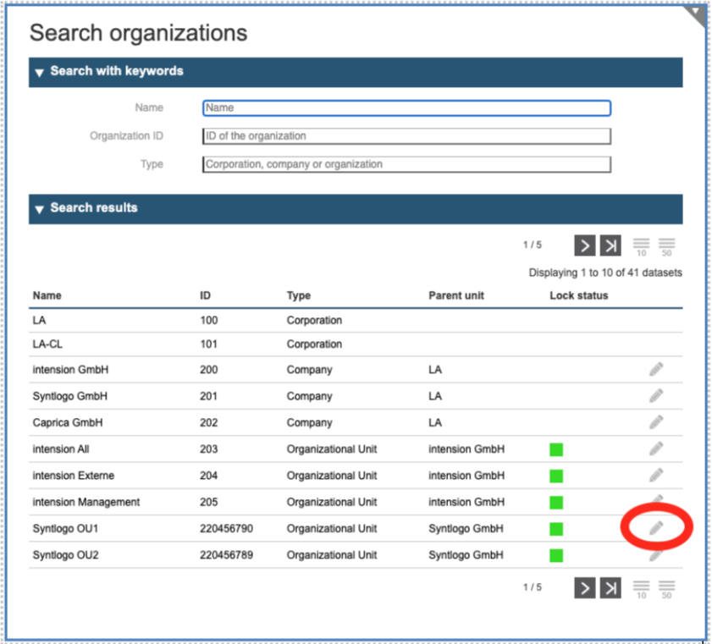Image resolution: width=712 pixels, height=644 pixels.
Task: Show 50 results per page above the table
Action: click(666, 246)
